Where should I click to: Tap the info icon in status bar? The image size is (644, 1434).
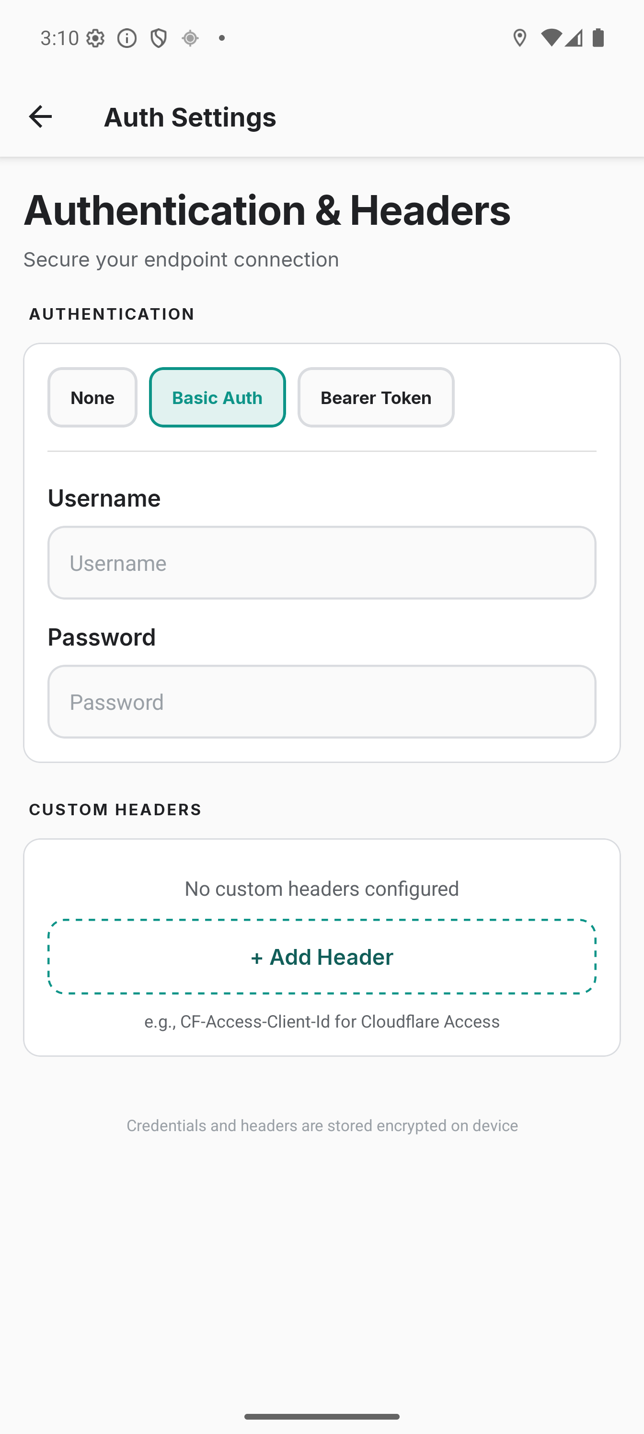coord(127,37)
